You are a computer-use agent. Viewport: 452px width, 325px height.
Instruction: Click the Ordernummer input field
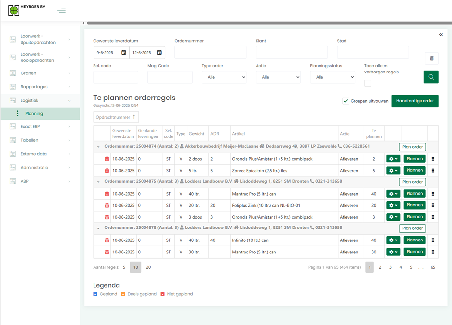point(210,52)
